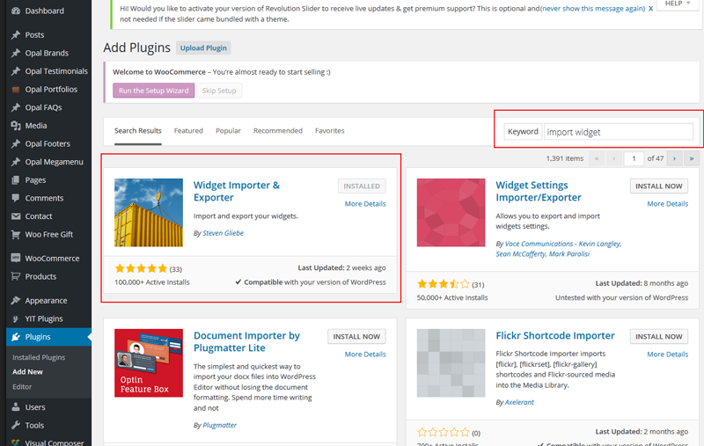Viewport: 704px width, 446px height.
Task: Click the Dashboard icon in sidebar
Action: click(x=15, y=11)
